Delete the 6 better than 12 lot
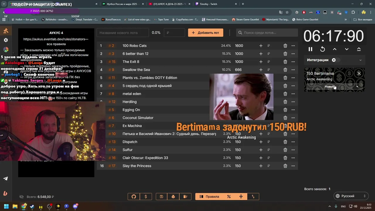The height and width of the screenshot is (211, 375). 285,54
